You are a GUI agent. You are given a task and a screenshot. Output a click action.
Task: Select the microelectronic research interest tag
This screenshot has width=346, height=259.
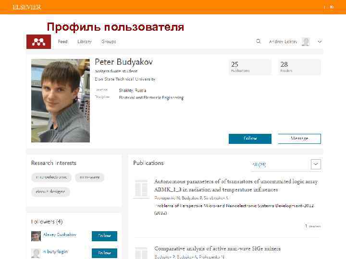[x=51, y=177]
